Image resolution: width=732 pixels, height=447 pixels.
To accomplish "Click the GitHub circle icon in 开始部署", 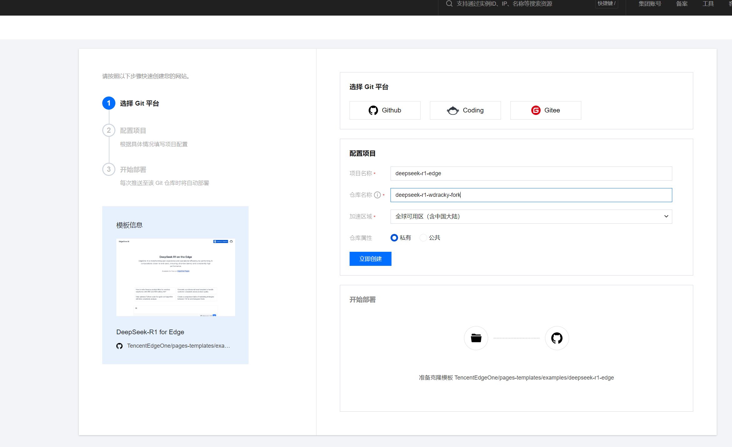I will (x=557, y=338).
